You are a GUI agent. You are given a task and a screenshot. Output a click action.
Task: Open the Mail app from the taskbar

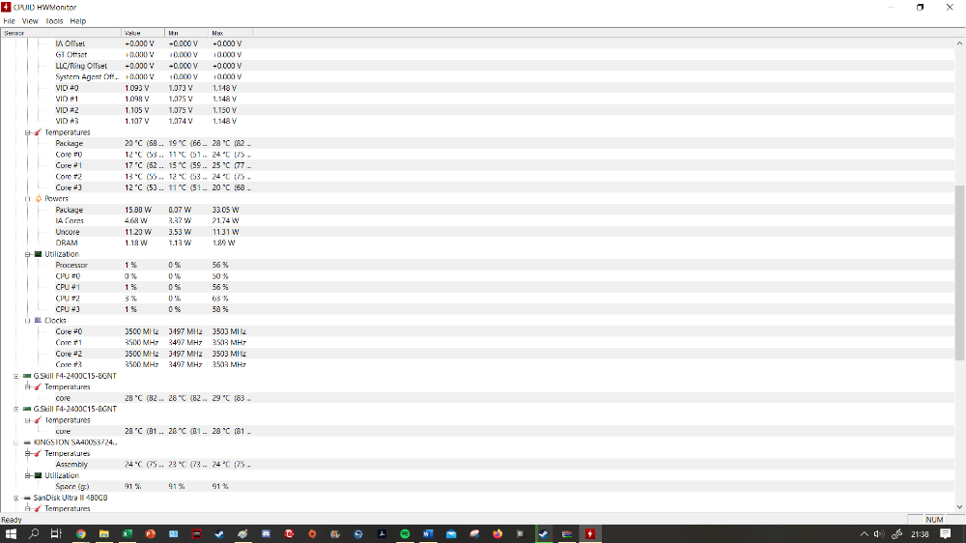click(451, 534)
